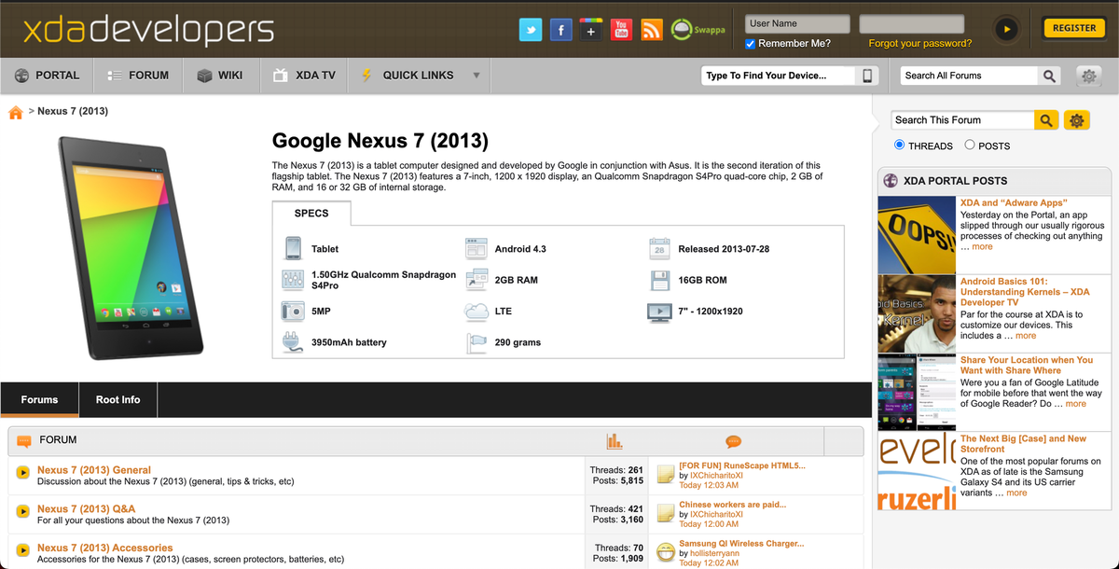Click the orange FORUM header bubble icon

24,440
